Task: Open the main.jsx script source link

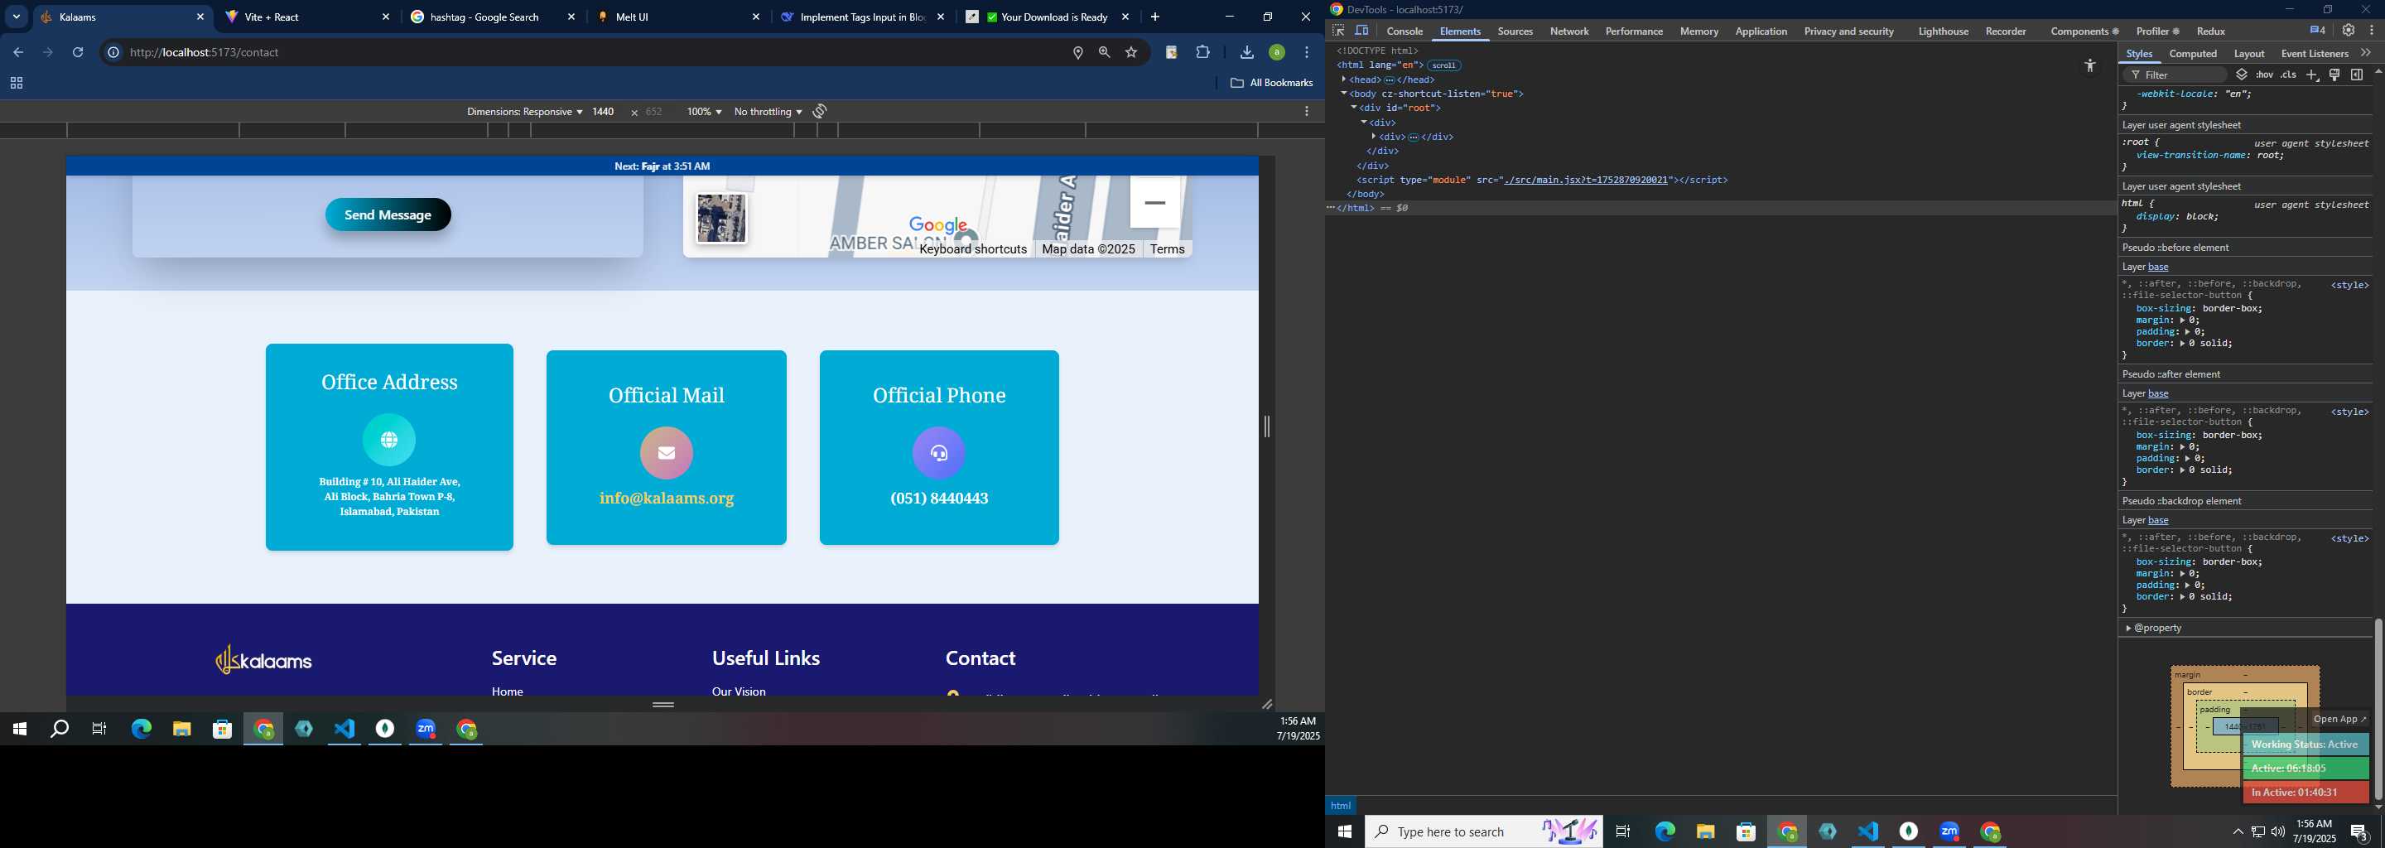Action: (x=1585, y=181)
